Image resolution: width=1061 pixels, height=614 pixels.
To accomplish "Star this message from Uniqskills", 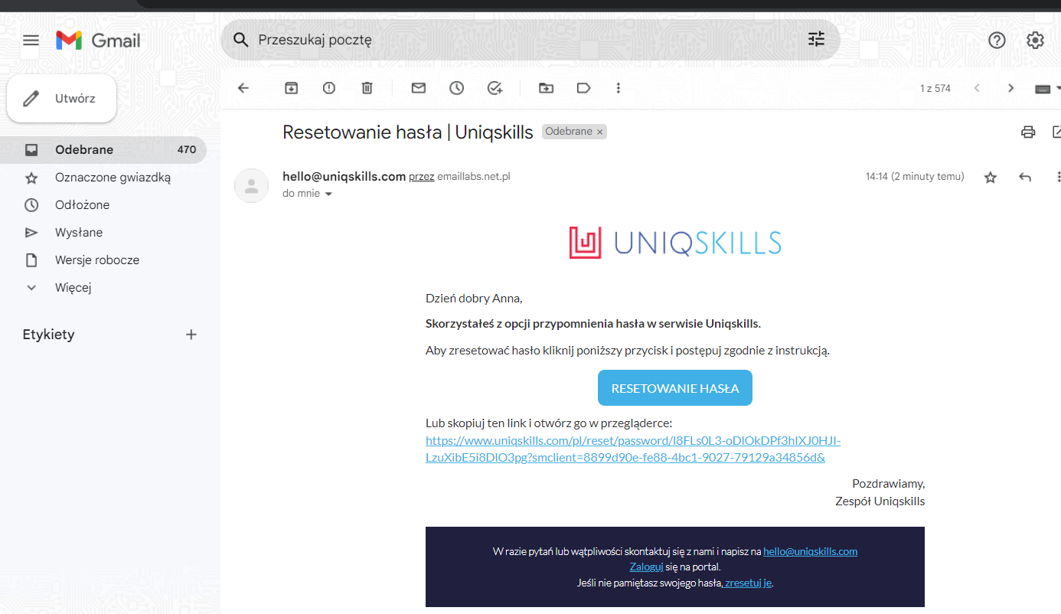I will pyautogui.click(x=991, y=177).
